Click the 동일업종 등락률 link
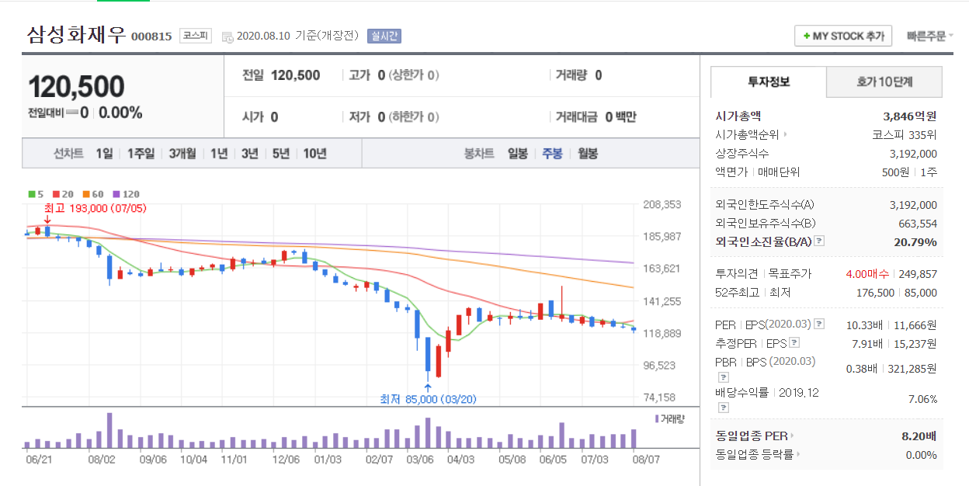969x486 pixels. (x=754, y=454)
